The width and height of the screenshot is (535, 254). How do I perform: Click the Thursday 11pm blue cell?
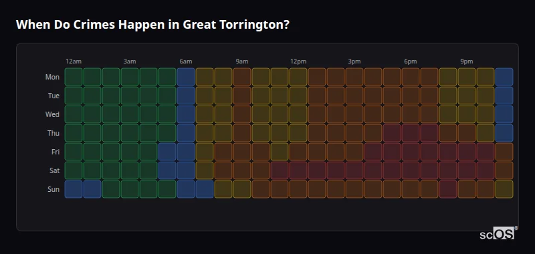(x=504, y=133)
